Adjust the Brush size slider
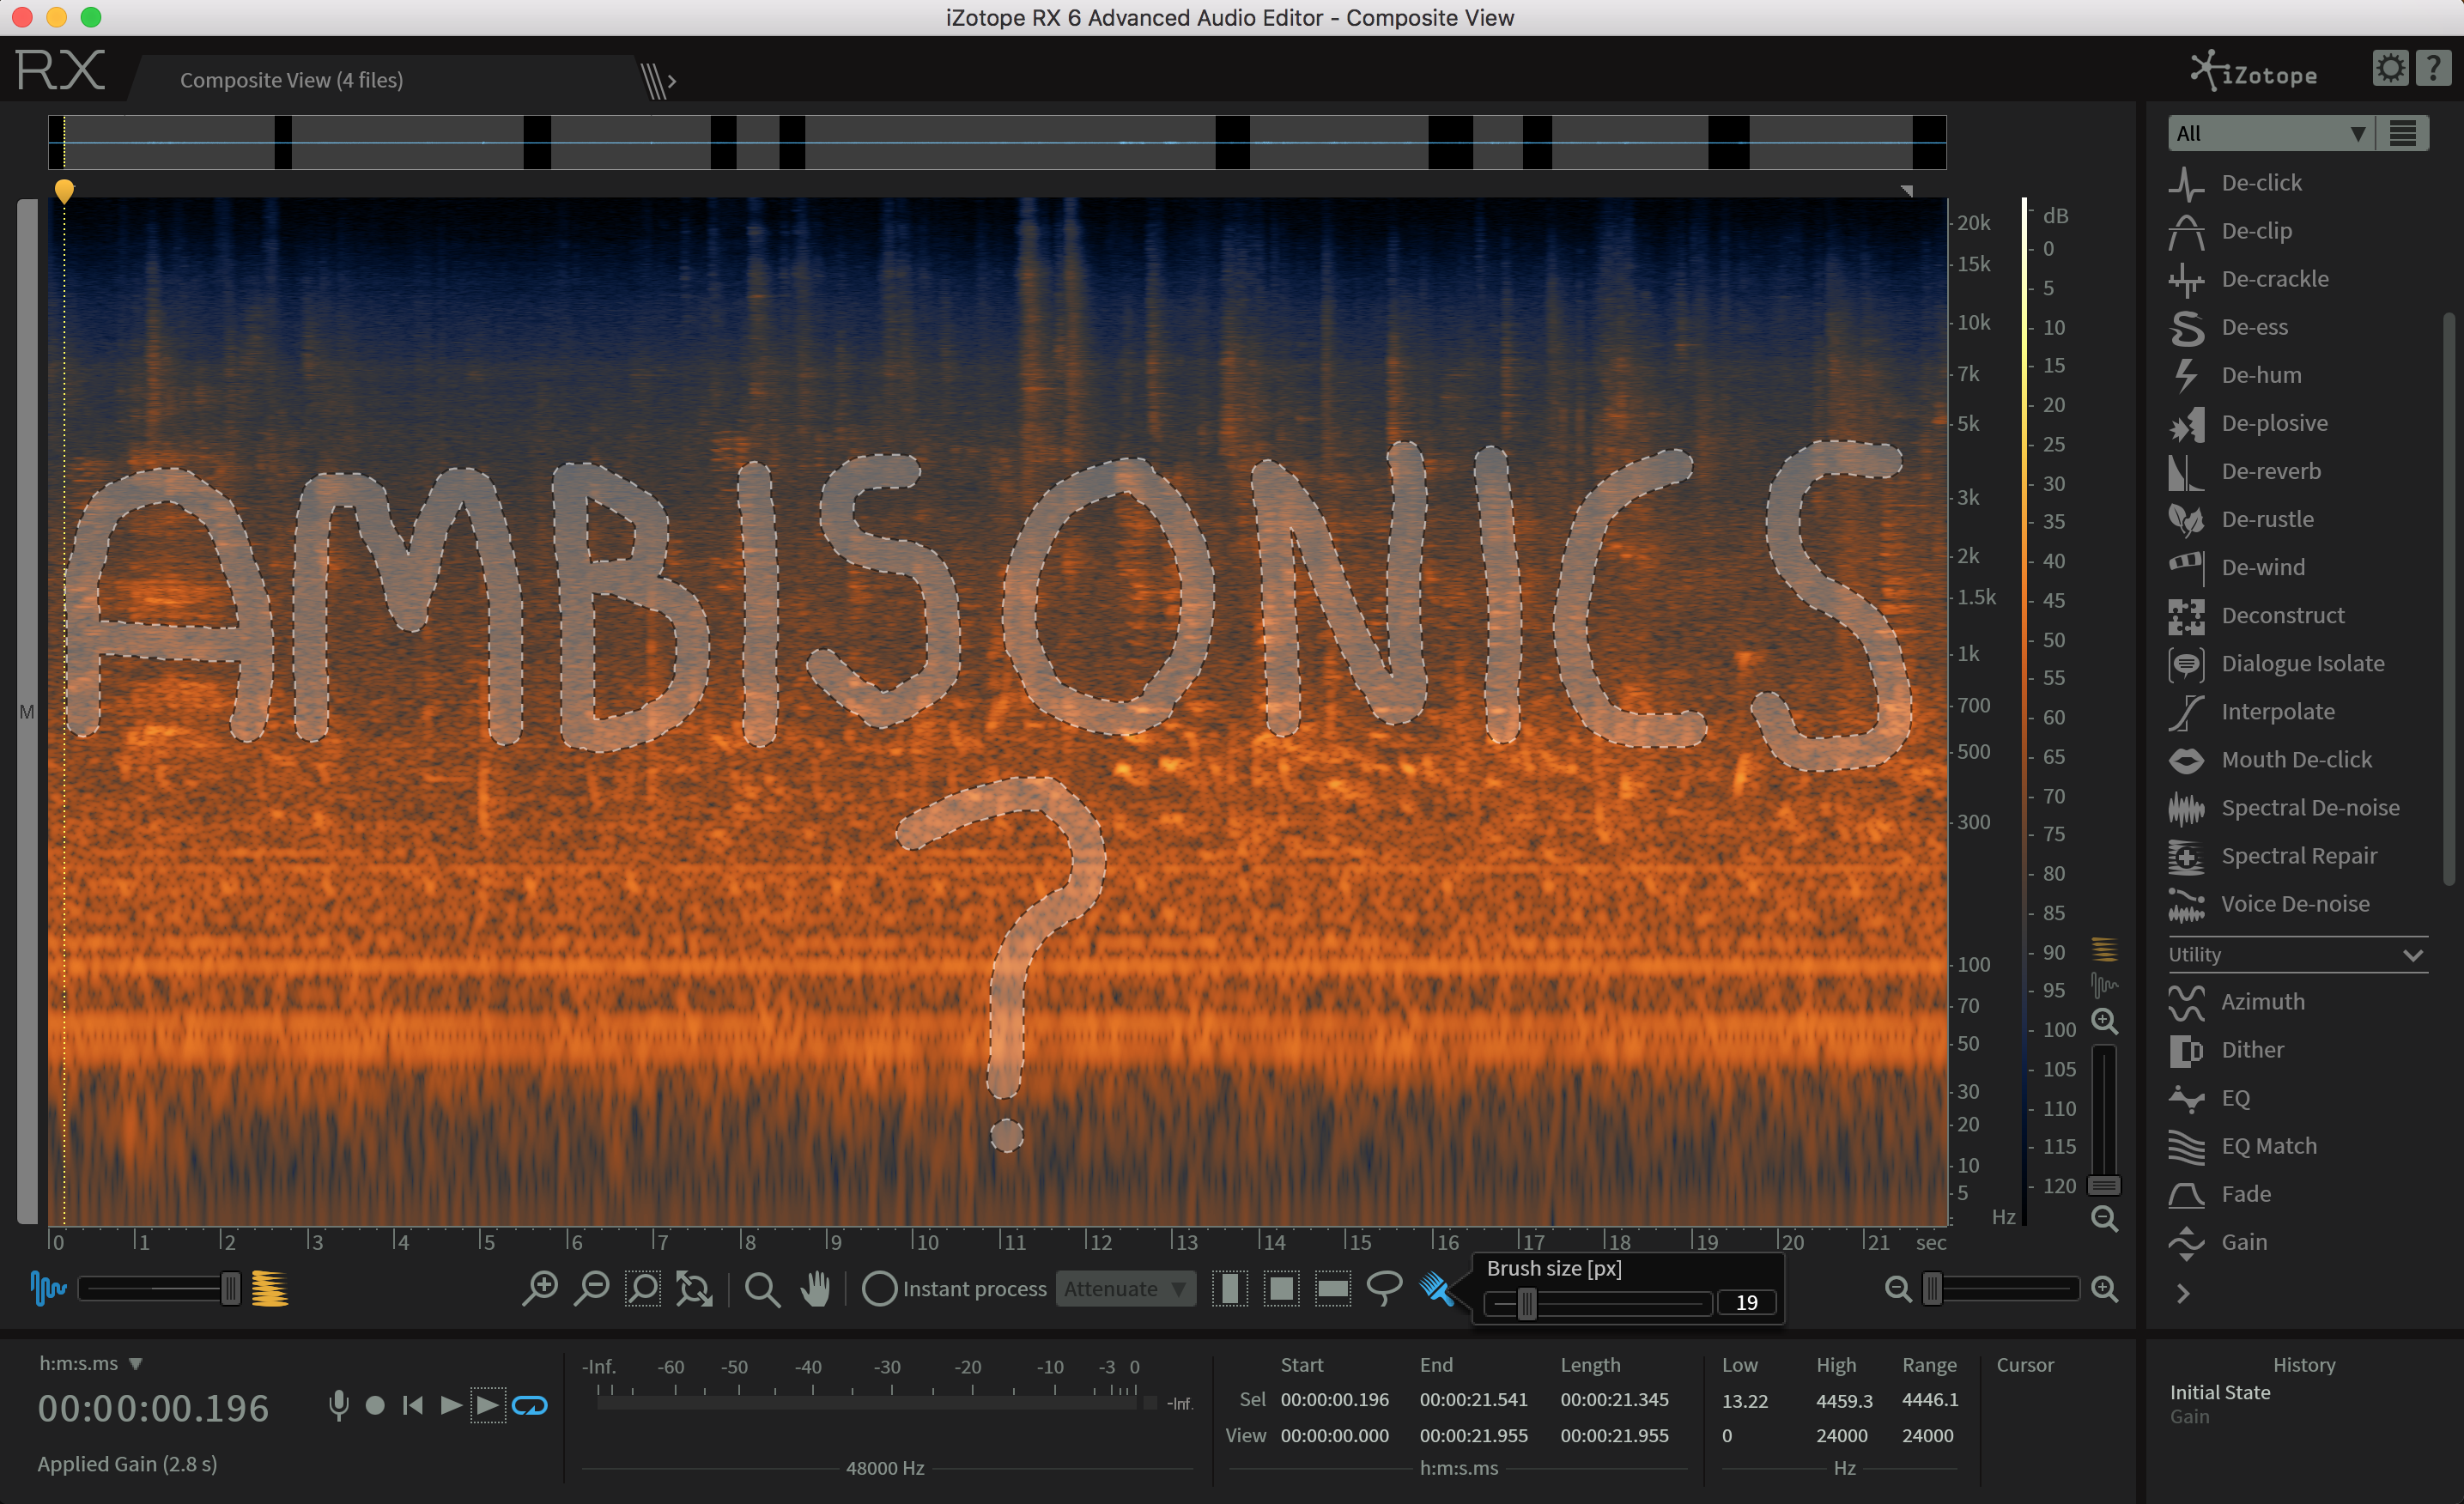2464x1504 pixels. click(x=1526, y=1303)
